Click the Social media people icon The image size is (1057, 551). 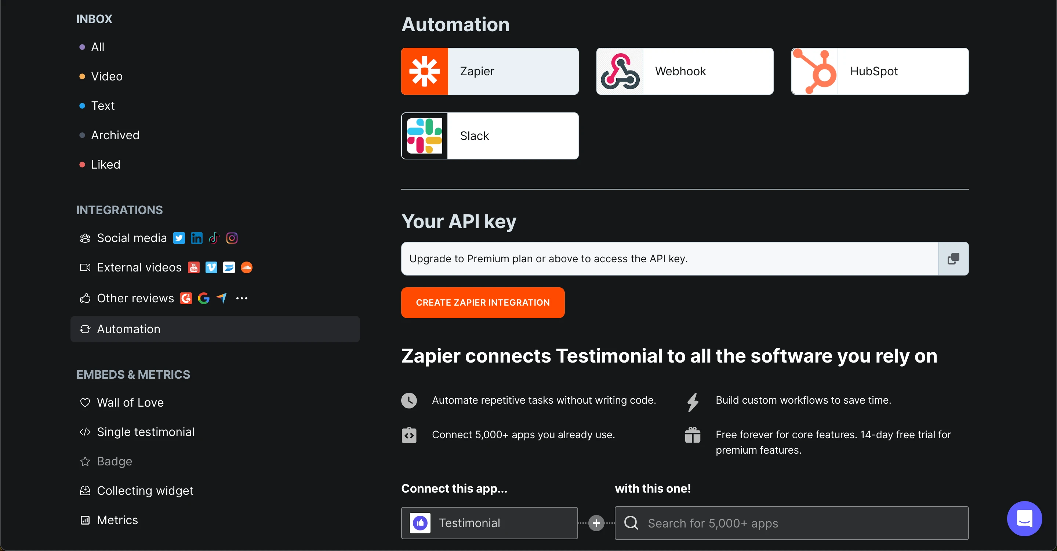(x=85, y=238)
